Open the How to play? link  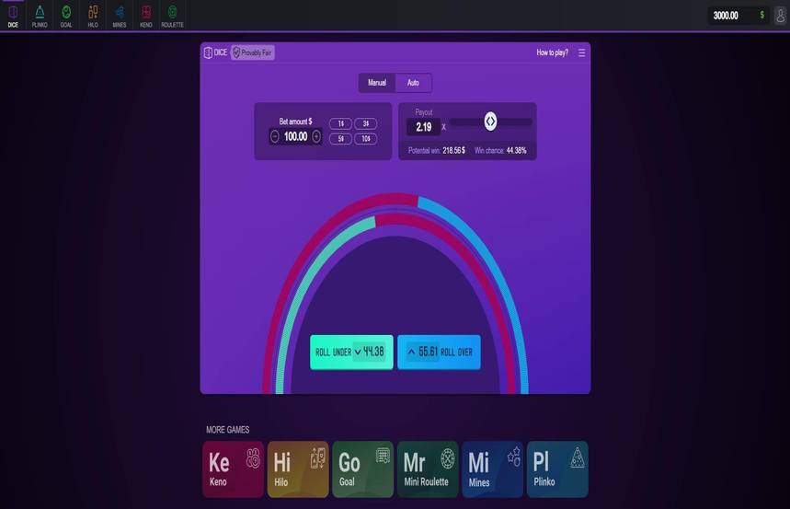click(552, 52)
